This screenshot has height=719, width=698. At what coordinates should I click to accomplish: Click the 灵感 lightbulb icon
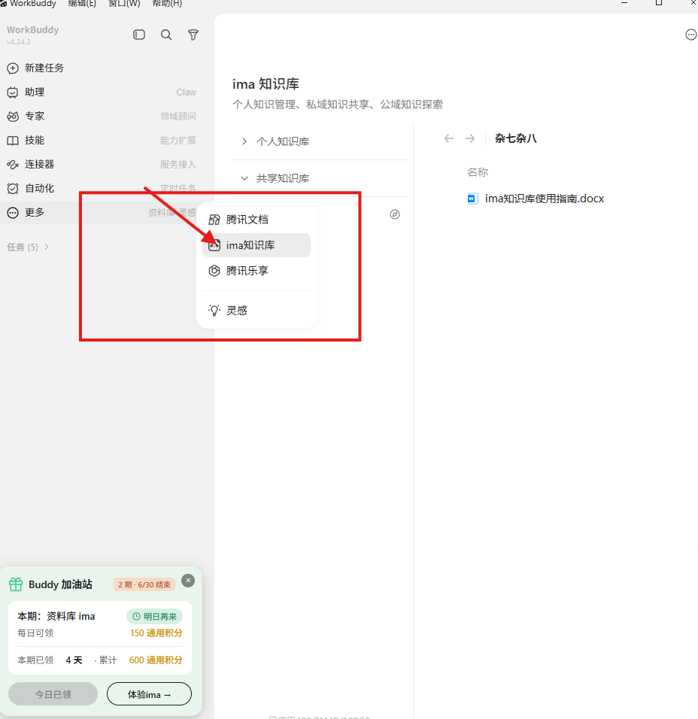click(214, 311)
